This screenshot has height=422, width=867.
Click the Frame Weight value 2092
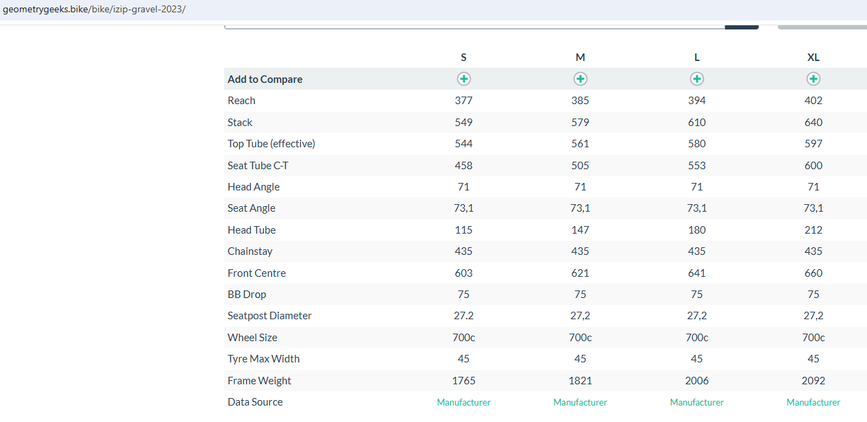click(x=814, y=381)
